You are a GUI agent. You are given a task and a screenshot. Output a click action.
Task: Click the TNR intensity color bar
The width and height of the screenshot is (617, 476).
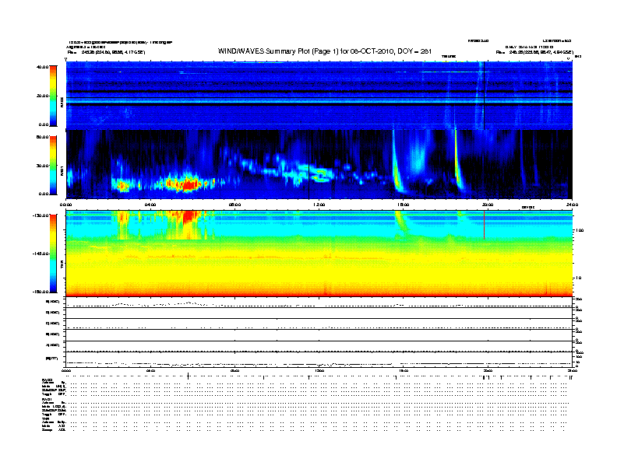coord(53,254)
